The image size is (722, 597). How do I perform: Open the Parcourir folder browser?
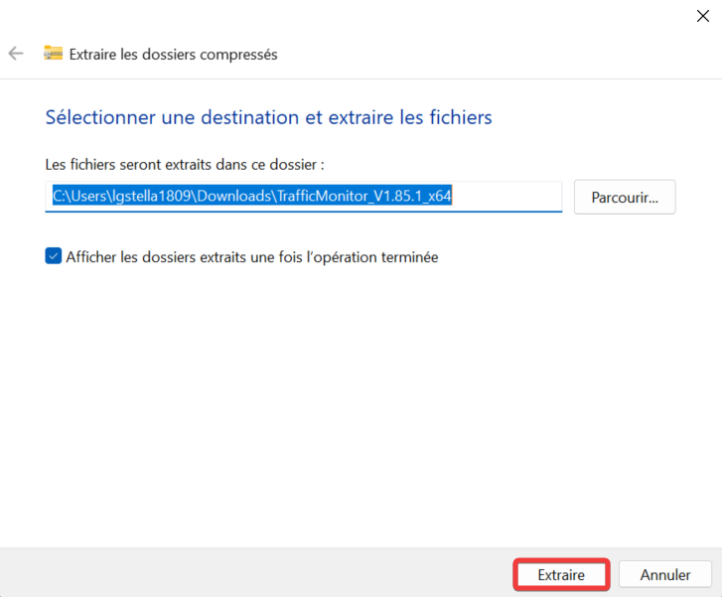[625, 197]
